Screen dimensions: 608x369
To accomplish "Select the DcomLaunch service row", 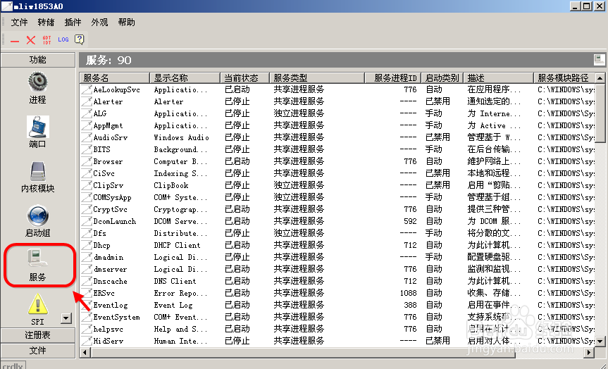I will point(337,221).
